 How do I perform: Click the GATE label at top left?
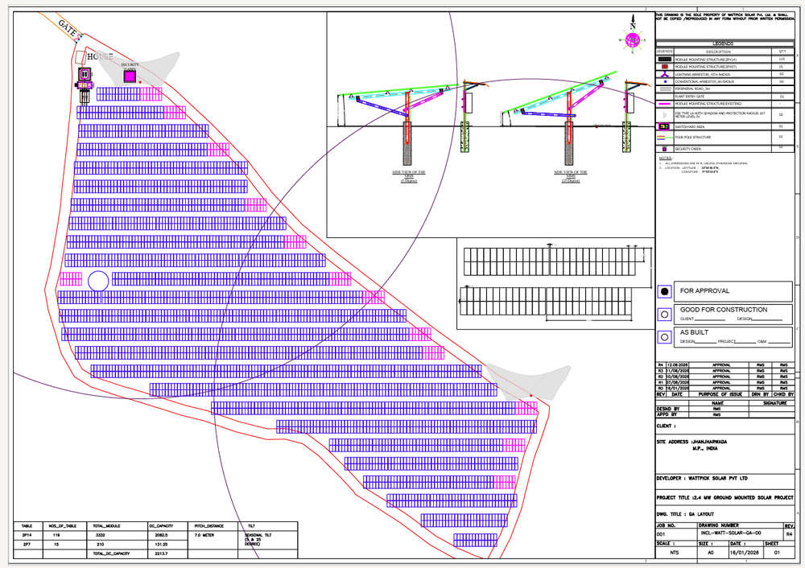coord(68,27)
